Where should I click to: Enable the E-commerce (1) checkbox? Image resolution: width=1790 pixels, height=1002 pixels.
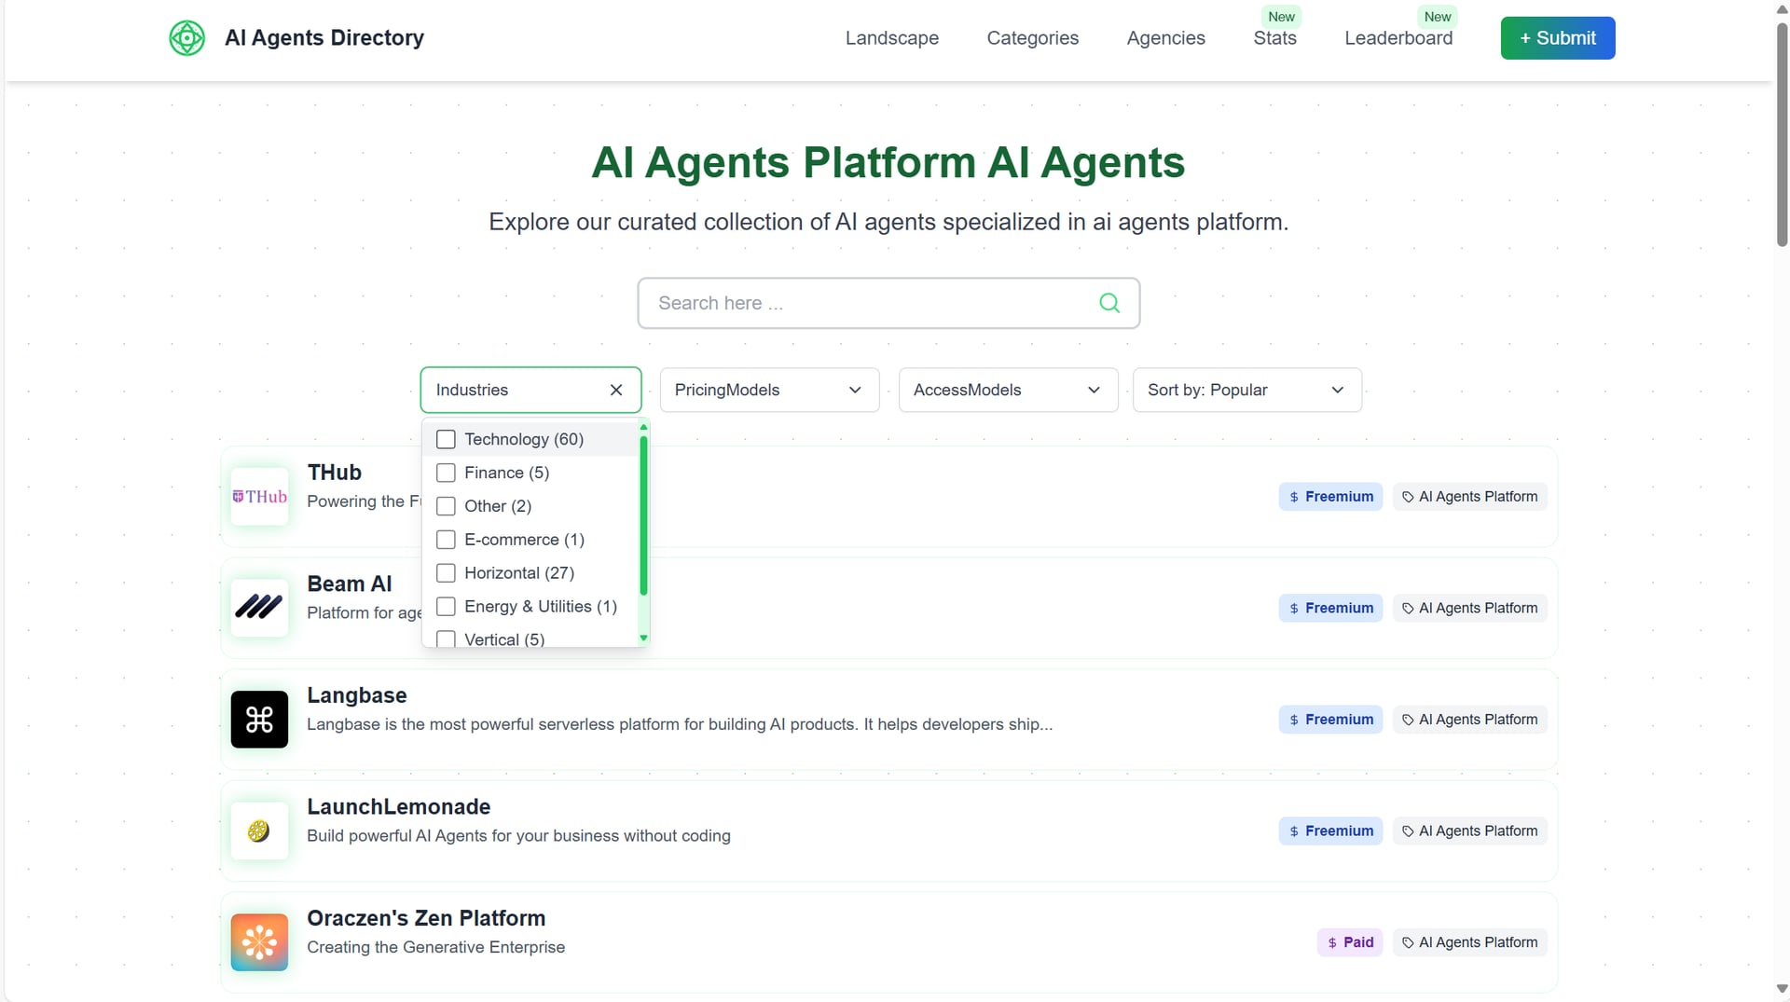[x=446, y=540]
